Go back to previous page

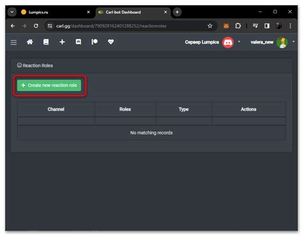coord(13,26)
